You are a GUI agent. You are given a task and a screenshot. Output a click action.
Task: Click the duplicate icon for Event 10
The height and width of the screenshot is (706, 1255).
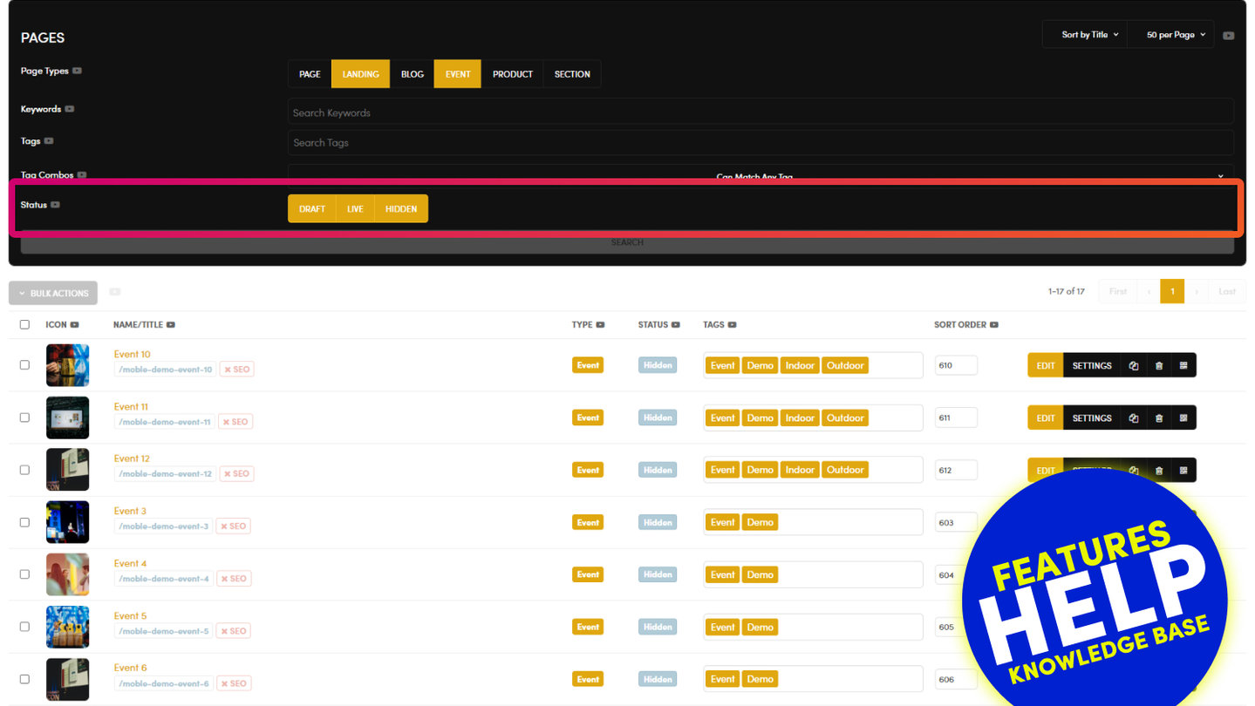click(1133, 366)
